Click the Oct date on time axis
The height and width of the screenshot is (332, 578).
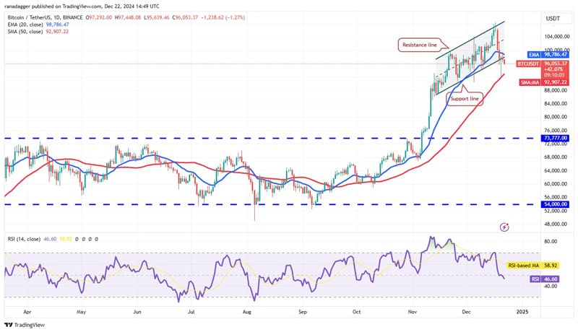(x=356, y=312)
